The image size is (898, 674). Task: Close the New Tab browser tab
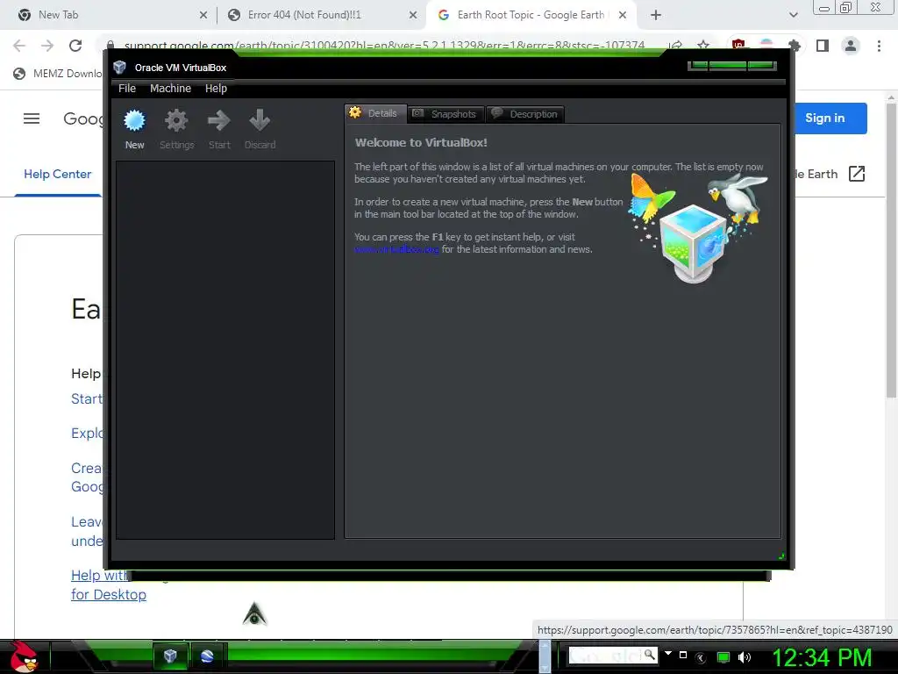point(203,16)
